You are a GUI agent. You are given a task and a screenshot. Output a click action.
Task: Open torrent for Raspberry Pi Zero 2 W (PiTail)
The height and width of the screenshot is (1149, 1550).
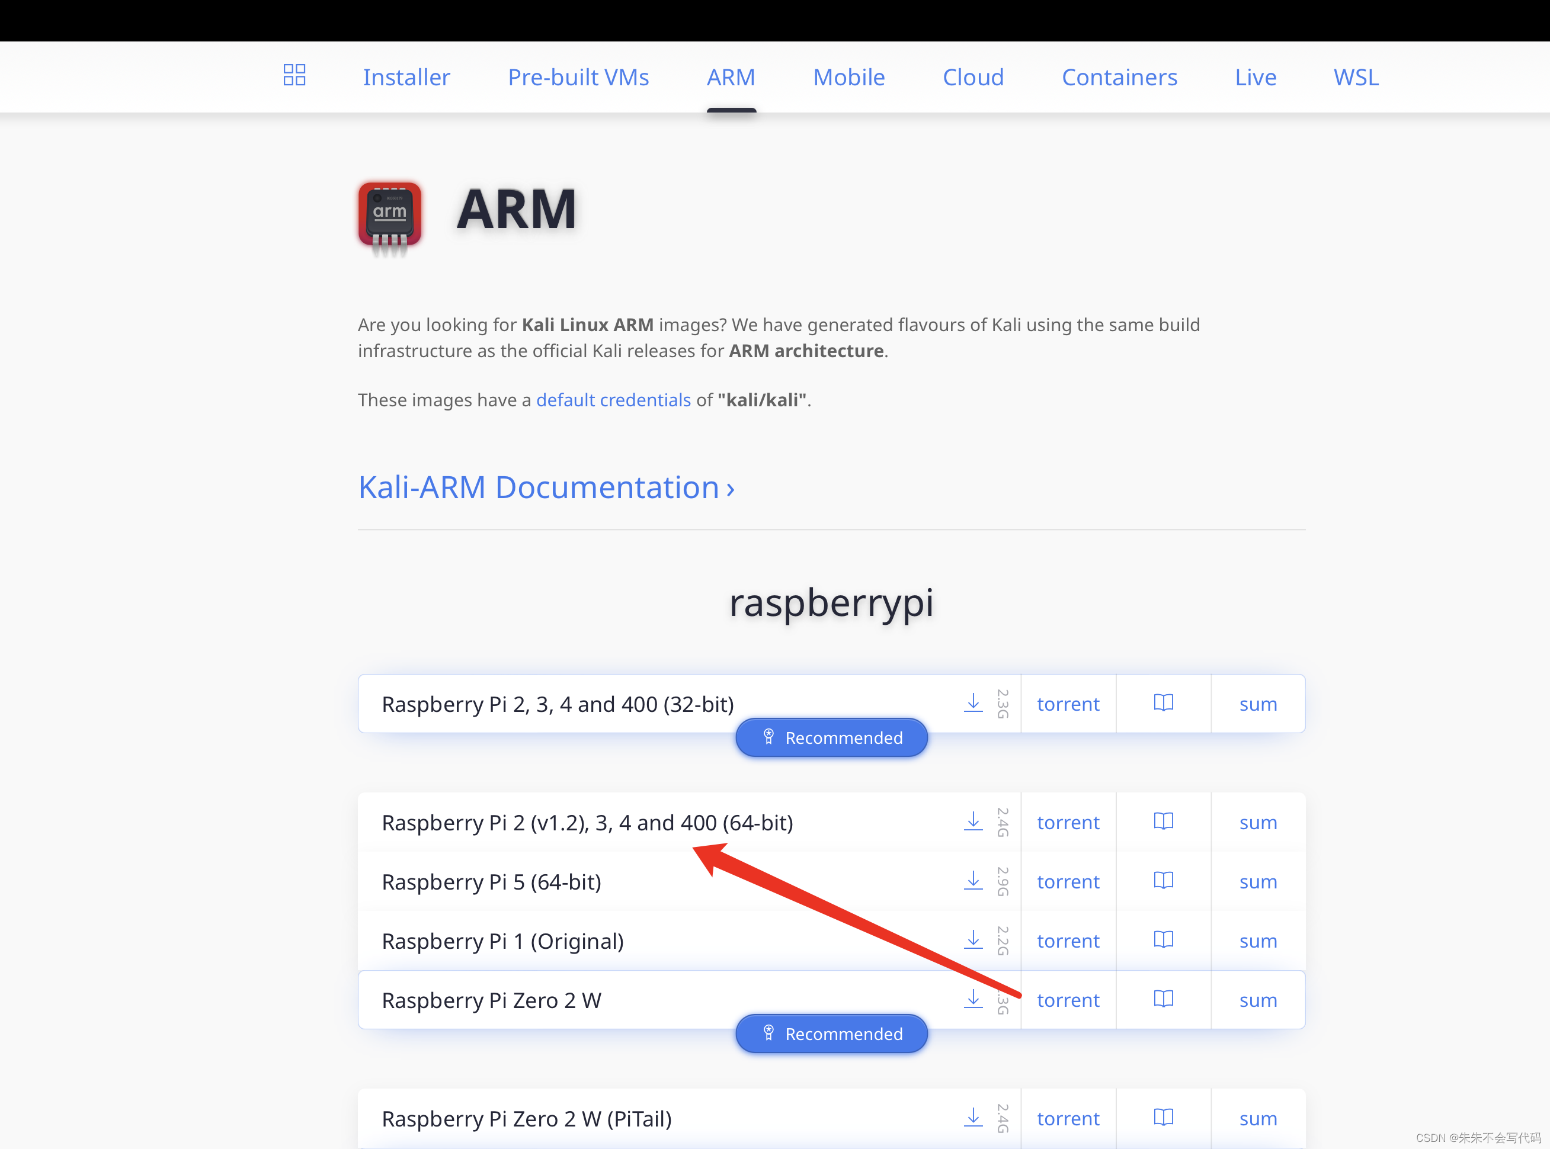click(1068, 1118)
